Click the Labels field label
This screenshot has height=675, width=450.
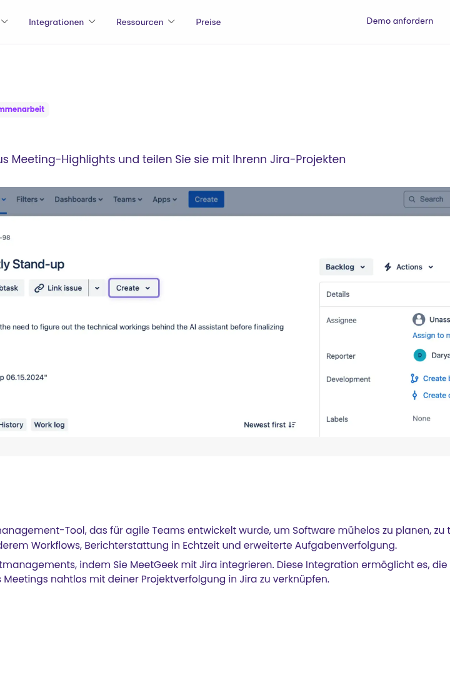pos(337,419)
